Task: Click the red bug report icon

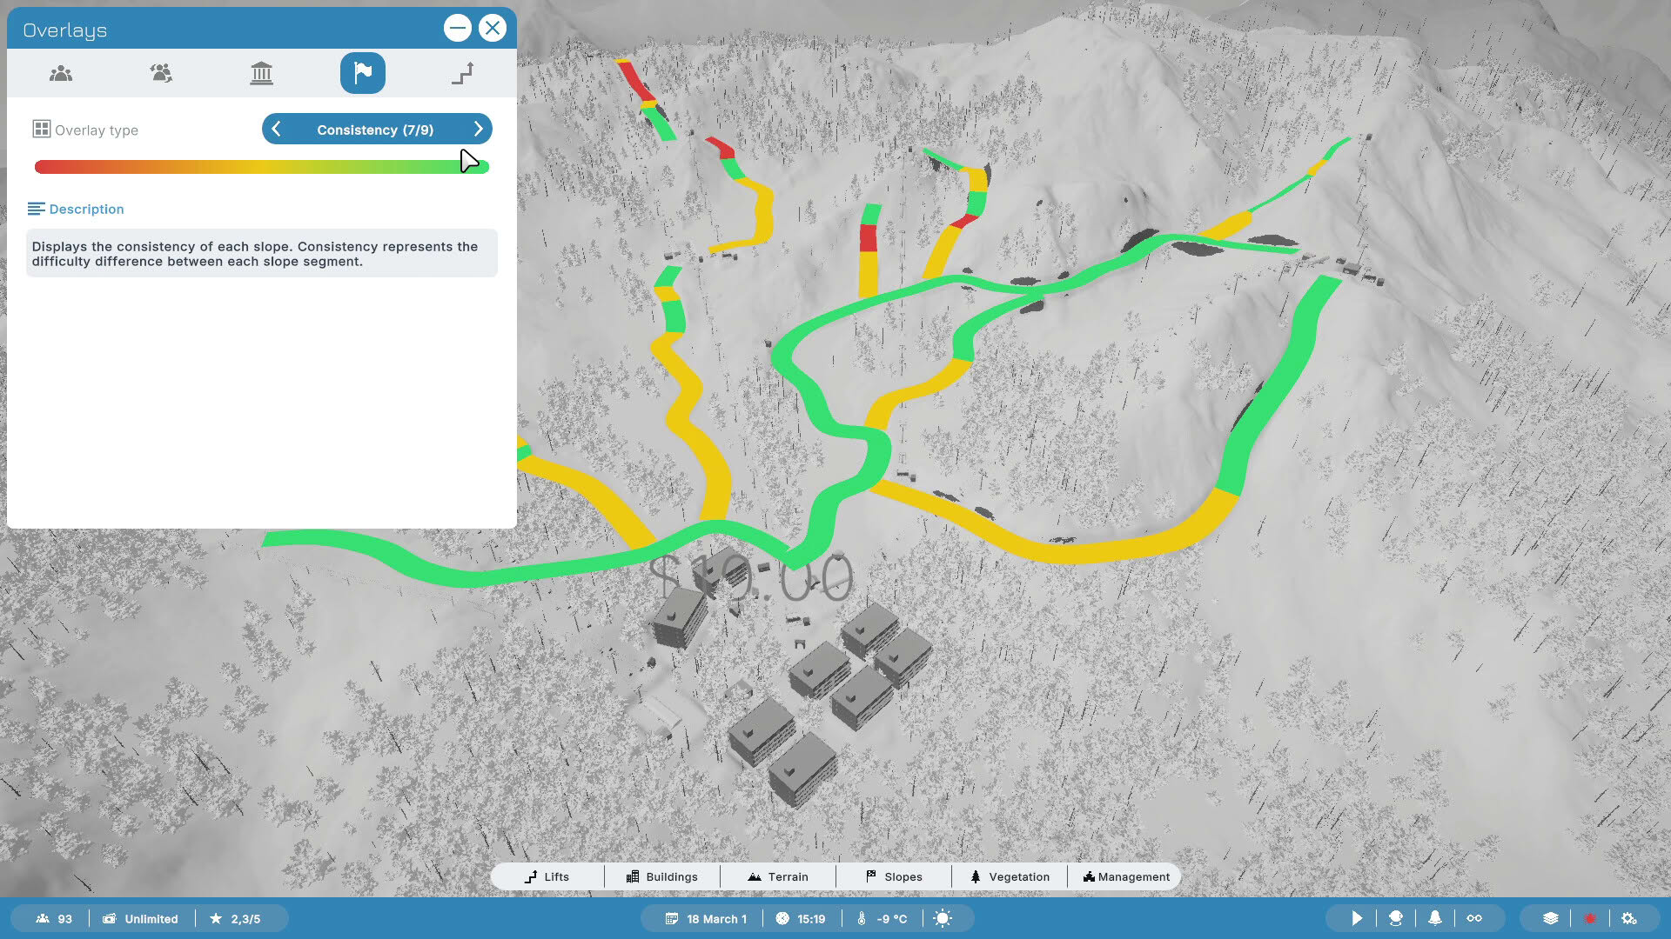Action: [x=1590, y=918]
